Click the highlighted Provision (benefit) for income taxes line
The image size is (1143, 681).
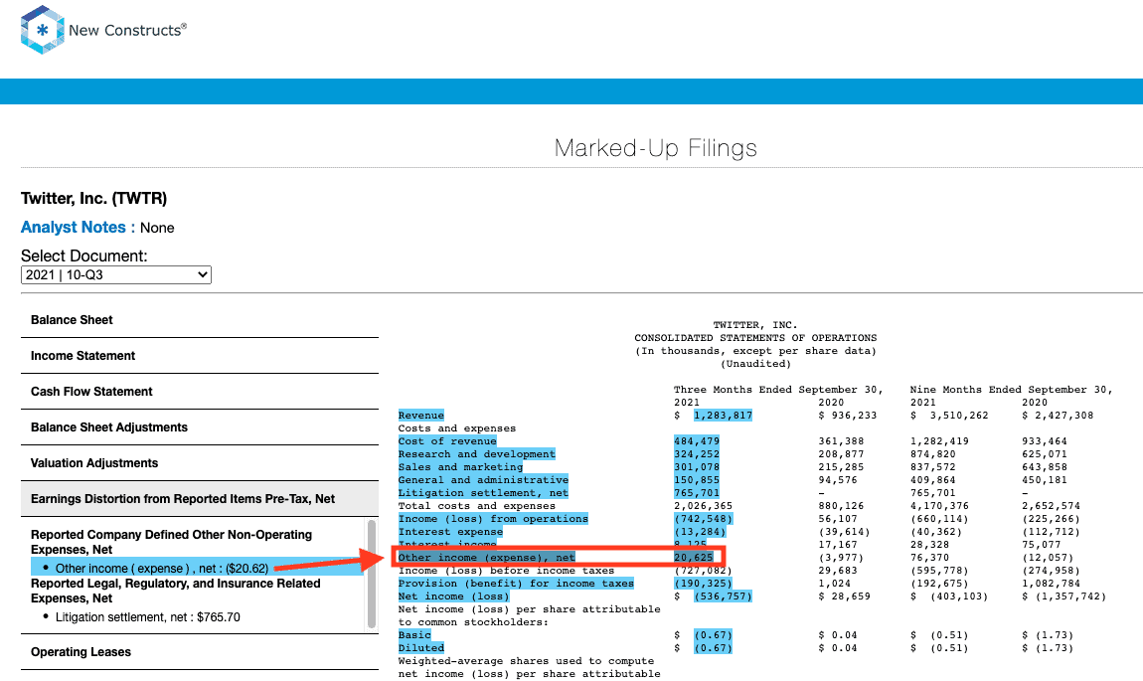coord(516,584)
